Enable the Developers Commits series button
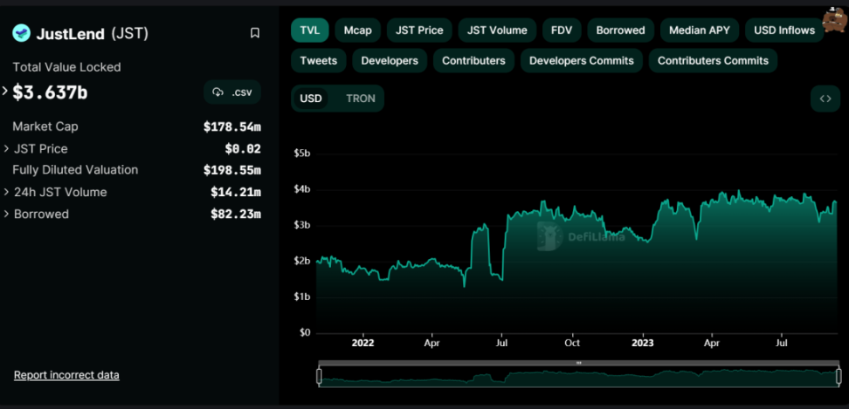849x409 pixels. click(582, 60)
